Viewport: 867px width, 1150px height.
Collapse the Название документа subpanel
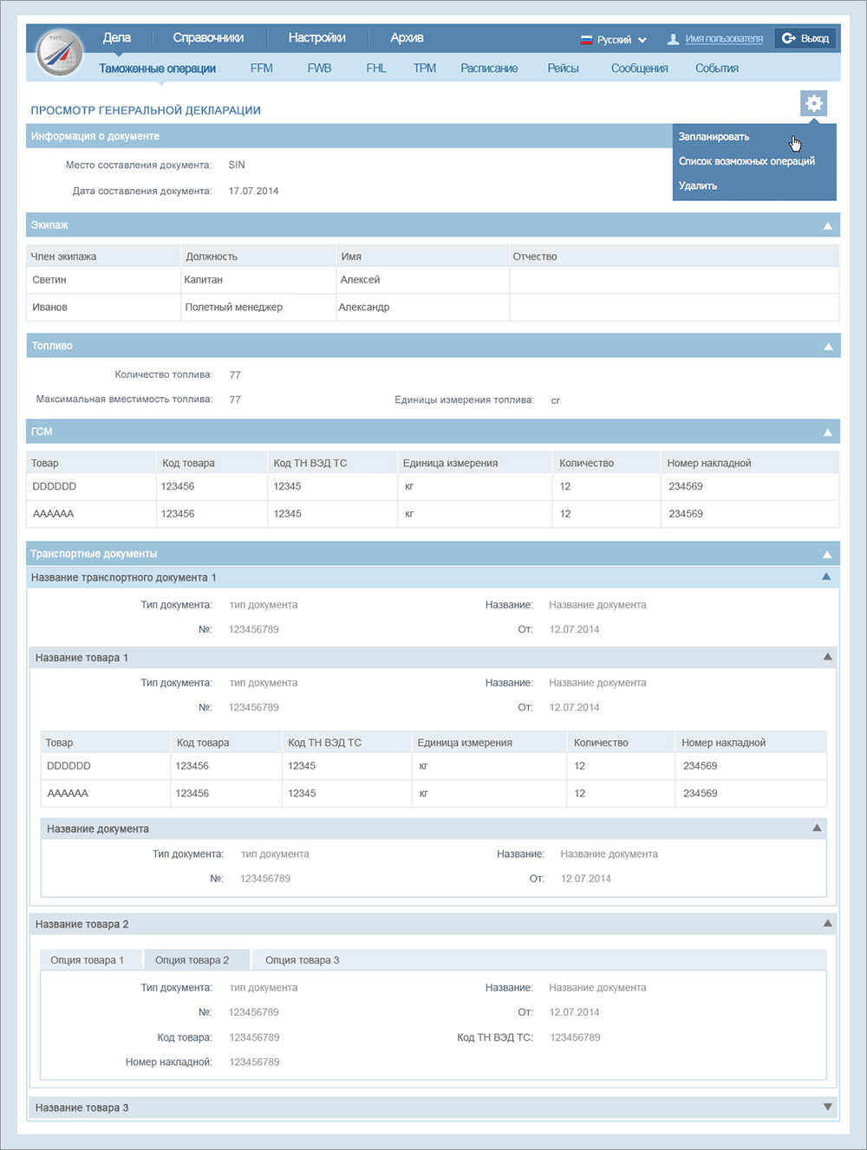point(817,828)
